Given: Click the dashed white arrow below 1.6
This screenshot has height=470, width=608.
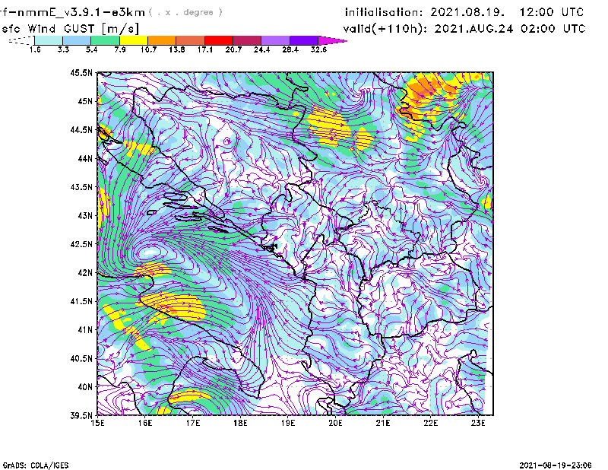Looking at the screenshot, I should pyautogui.click(x=21, y=40).
